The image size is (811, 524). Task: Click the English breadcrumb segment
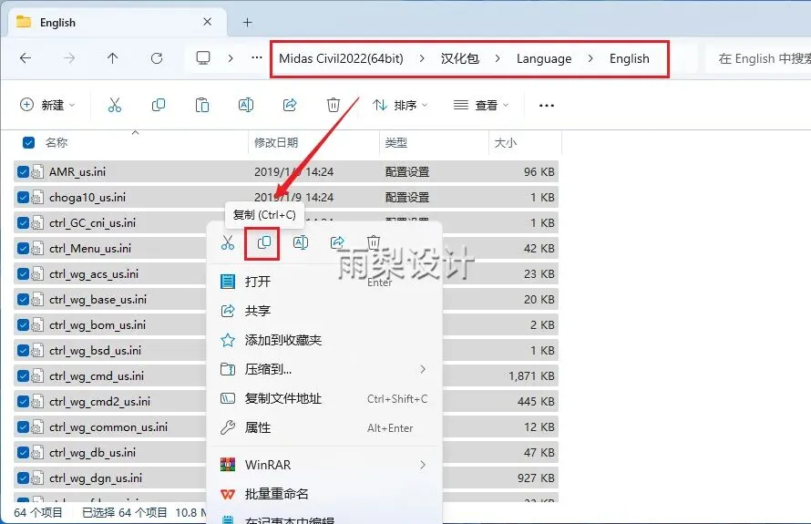(629, 58)
